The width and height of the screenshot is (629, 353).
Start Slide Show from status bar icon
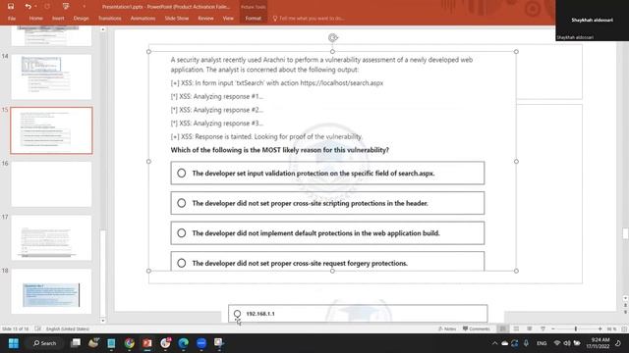click(543, 328)
